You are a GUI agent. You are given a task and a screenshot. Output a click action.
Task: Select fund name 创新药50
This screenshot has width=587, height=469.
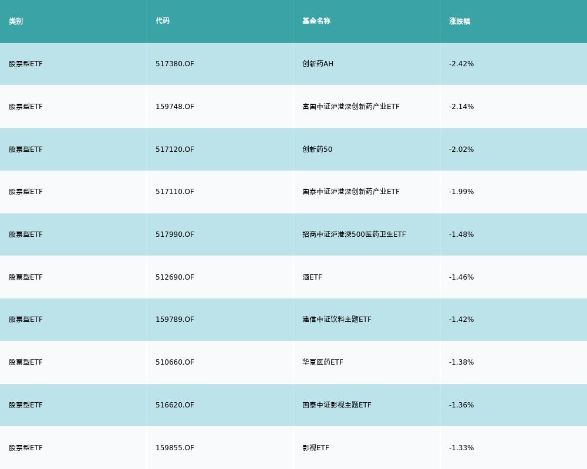[x=318, y=149]
